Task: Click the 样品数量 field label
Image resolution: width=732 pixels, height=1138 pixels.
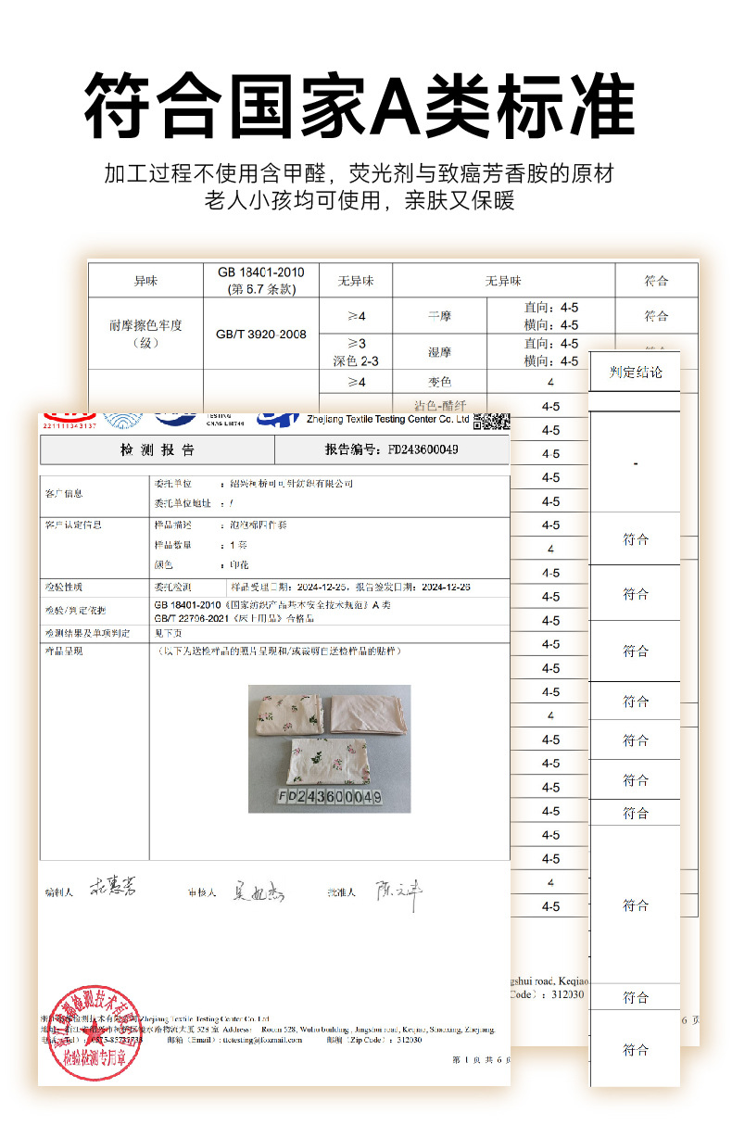Action: [175, 544]
